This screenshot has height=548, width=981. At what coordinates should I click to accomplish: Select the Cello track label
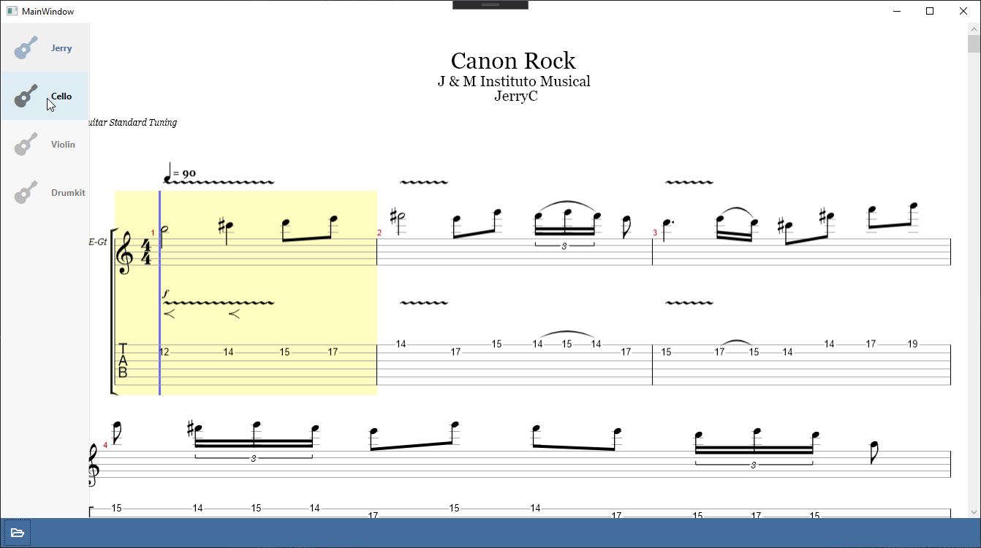61,96
